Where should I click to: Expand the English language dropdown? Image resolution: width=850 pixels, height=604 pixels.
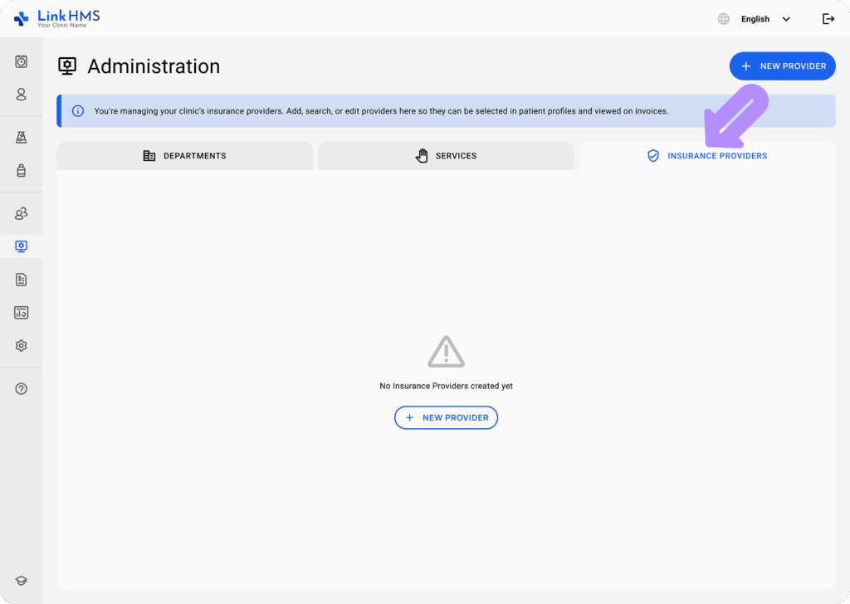pyautogui.click(x=755, y=19)
